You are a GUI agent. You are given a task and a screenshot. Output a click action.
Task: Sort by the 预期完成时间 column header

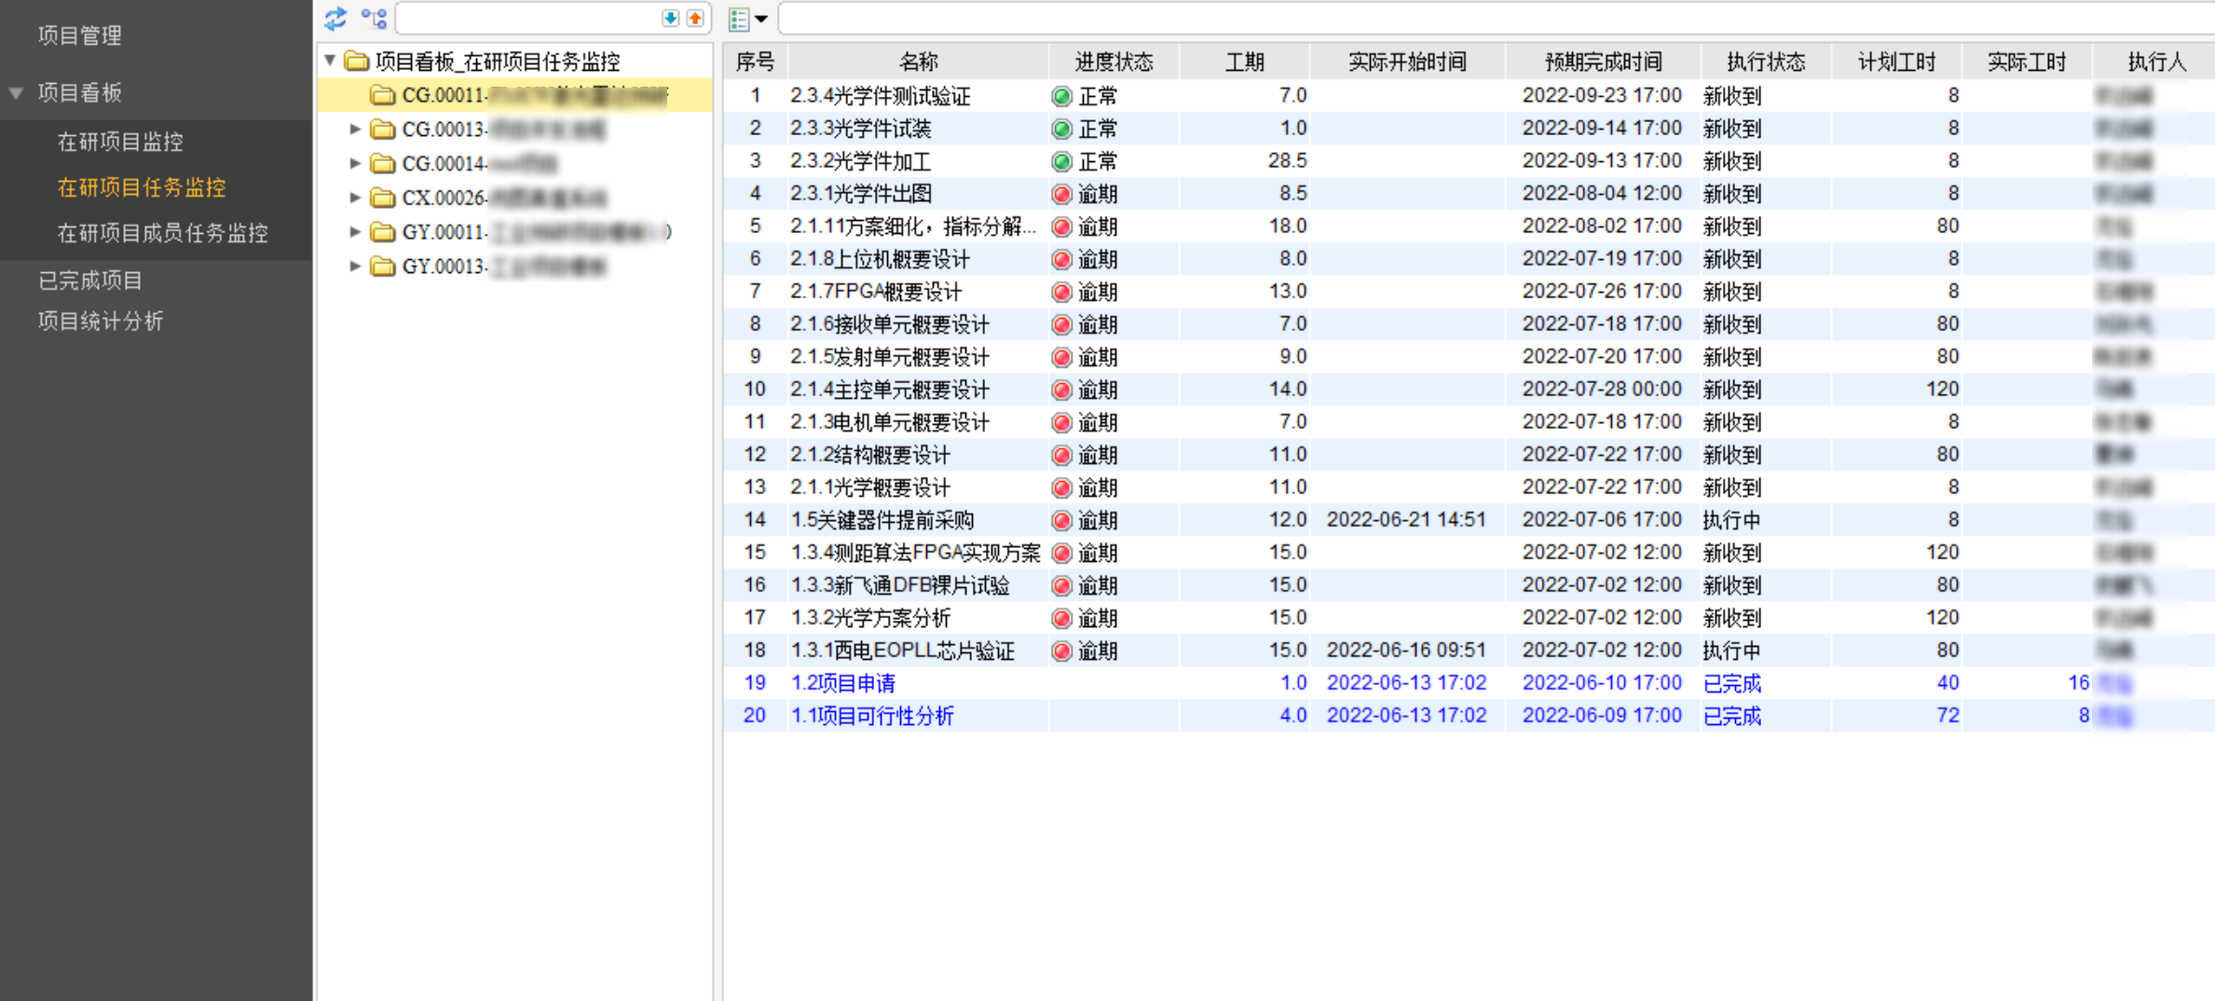point(1602,62)
